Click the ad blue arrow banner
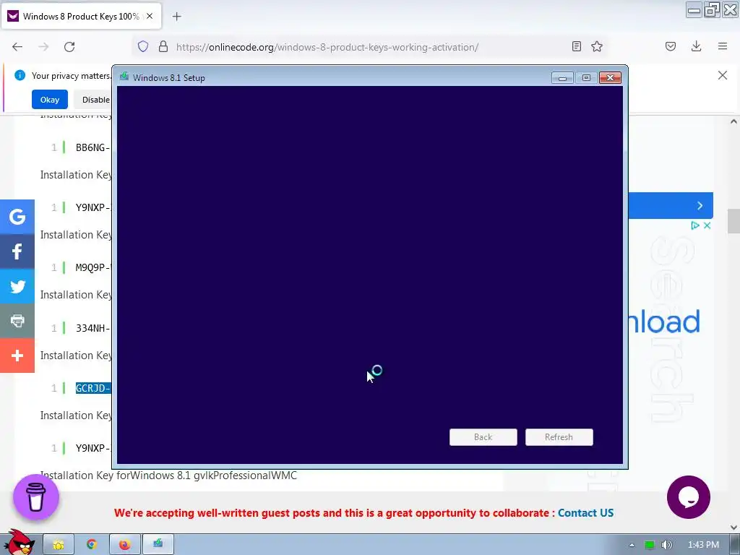740x555 pixels. click(x=671, y=205)
